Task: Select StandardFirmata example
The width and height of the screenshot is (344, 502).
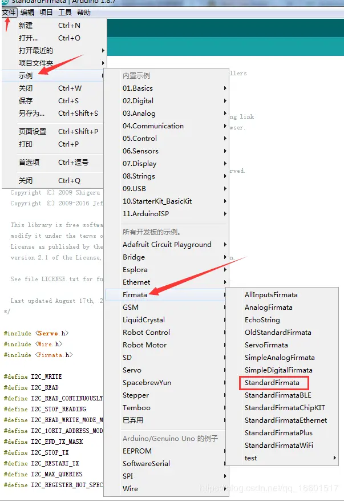Action: click(x=282, y=383)
